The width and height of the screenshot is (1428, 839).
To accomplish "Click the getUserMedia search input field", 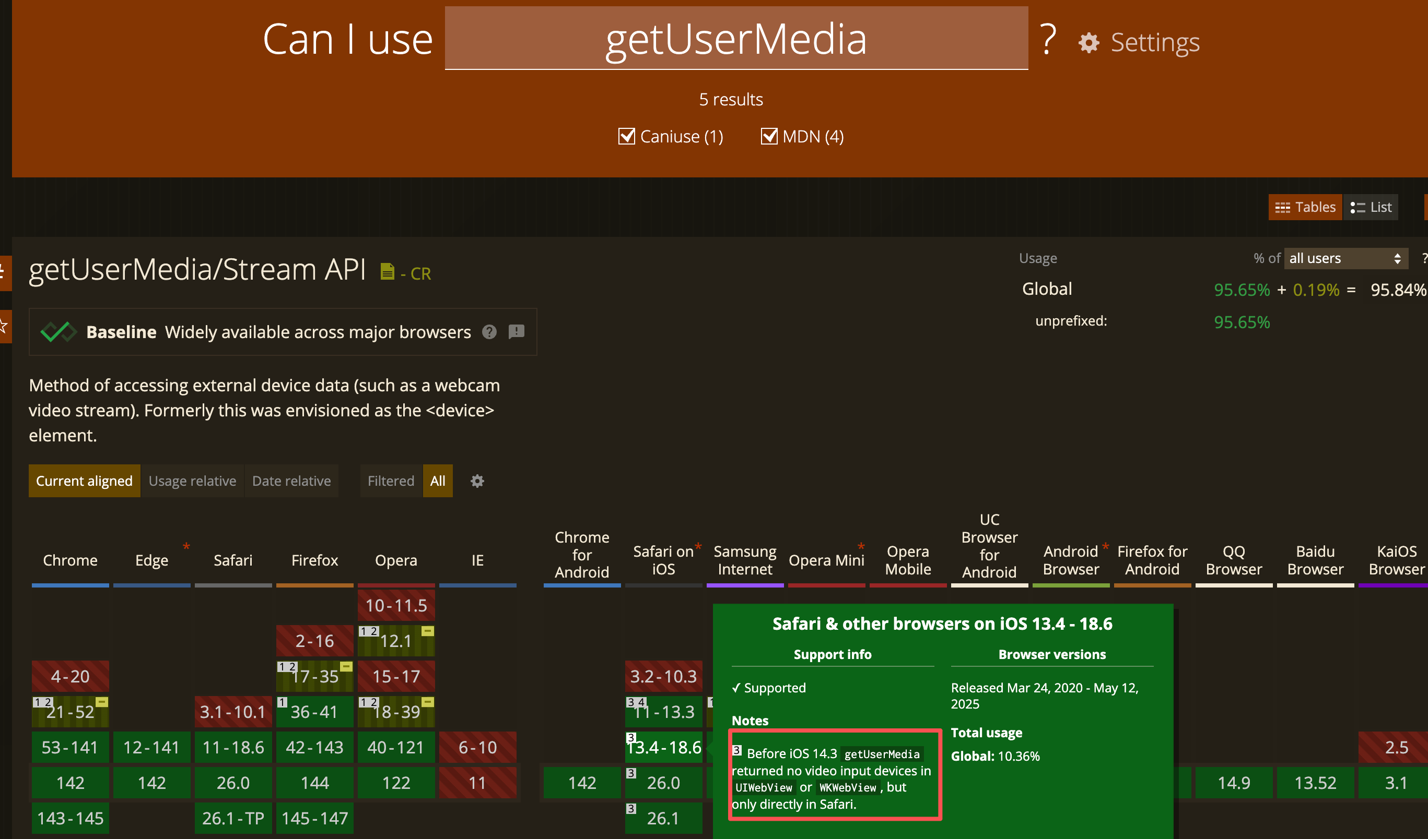I will 736,39.
